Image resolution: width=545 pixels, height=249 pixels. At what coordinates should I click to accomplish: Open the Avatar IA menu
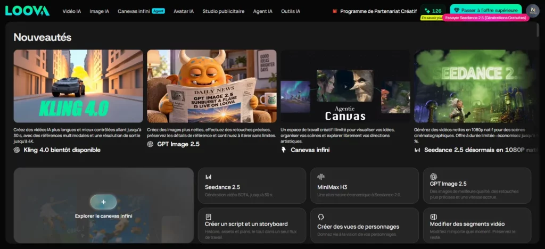coord(184,11)
